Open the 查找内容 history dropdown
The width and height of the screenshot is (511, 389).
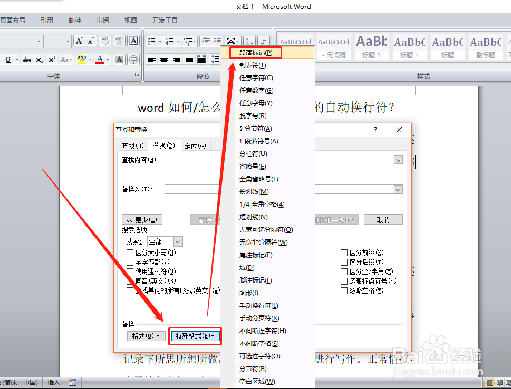[397, 160]
